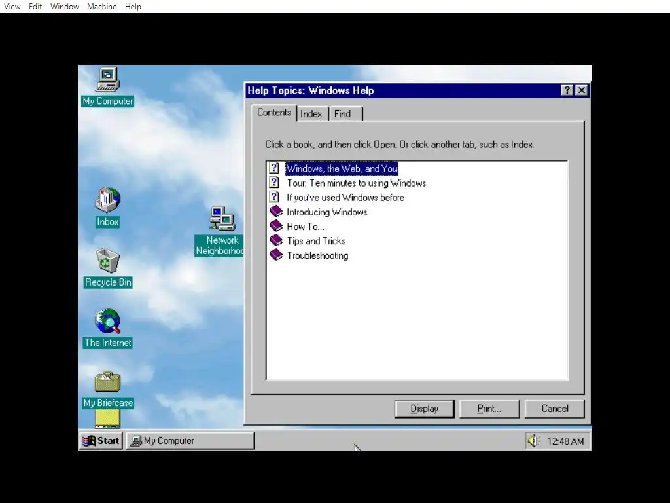
Task: Switch to the Index tab
Action: tap(311, 114)
